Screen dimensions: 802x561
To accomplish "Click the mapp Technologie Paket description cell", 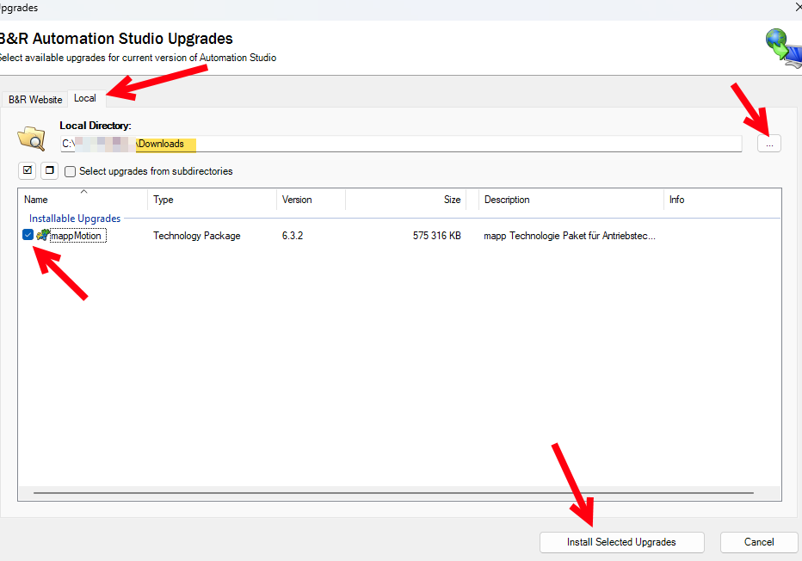I will 570,236.
